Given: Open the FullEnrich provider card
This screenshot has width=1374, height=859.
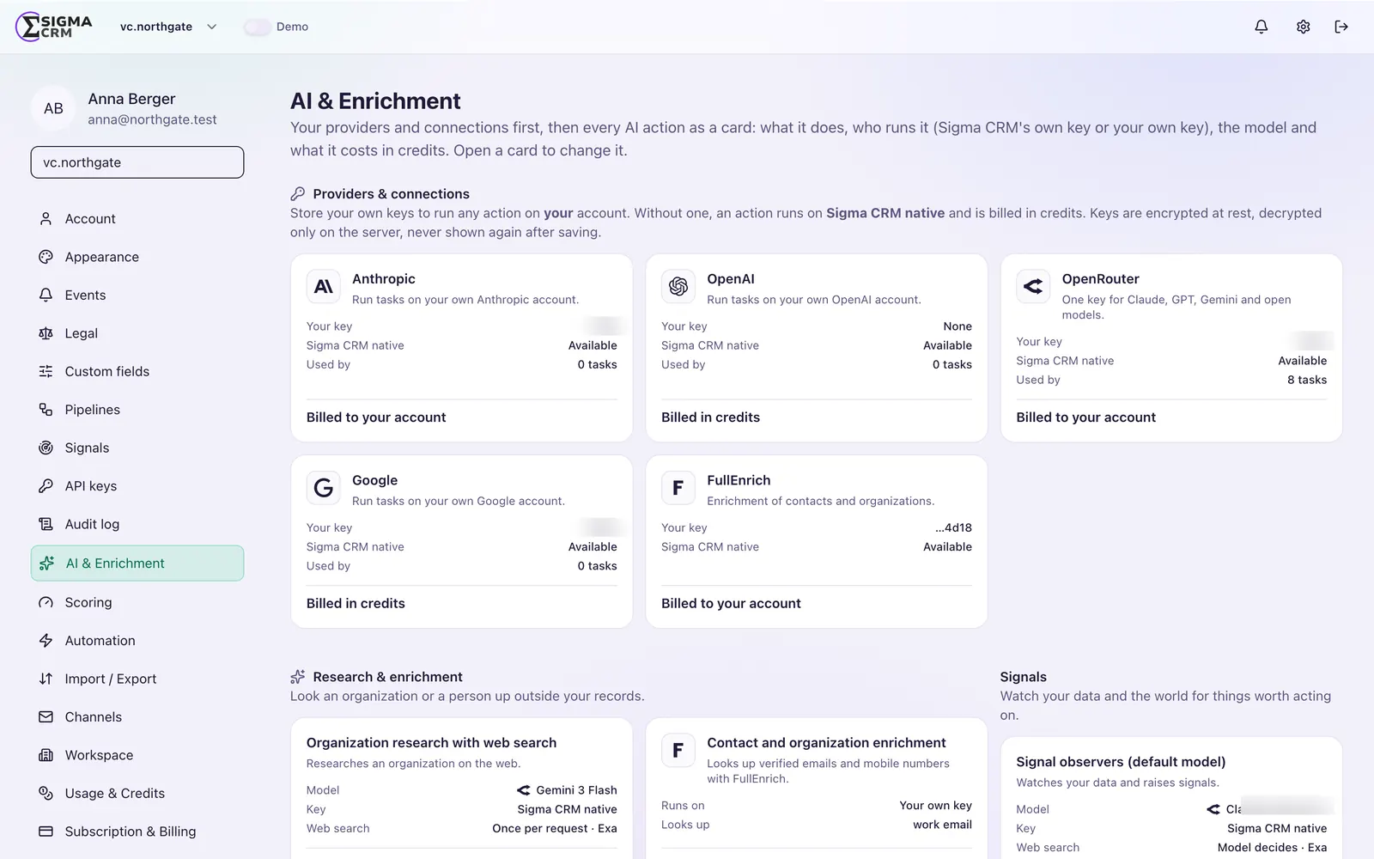Looking at the screenshot, I should [817, 541].
